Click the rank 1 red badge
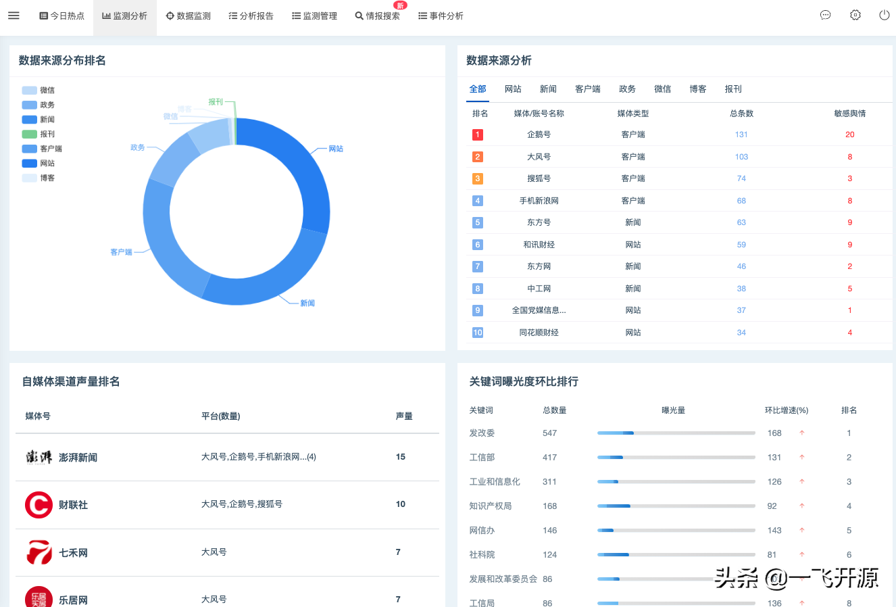The height and width of the screenshot is (607, 896). [477, 135]
